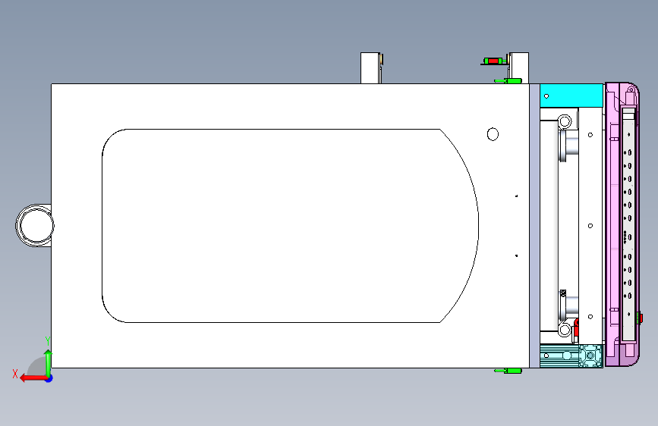Select the light-blue aluminum profile at bottom right
Viewport: 658px width, 426px height.
click(571, 356)
